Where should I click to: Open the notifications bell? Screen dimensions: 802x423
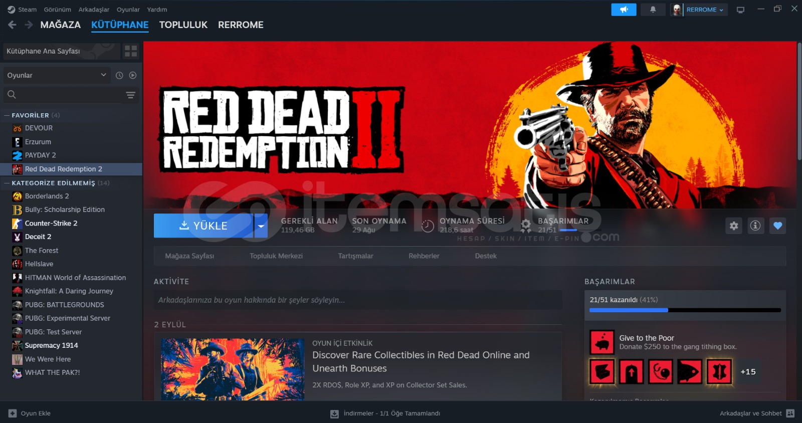point(653,10)
